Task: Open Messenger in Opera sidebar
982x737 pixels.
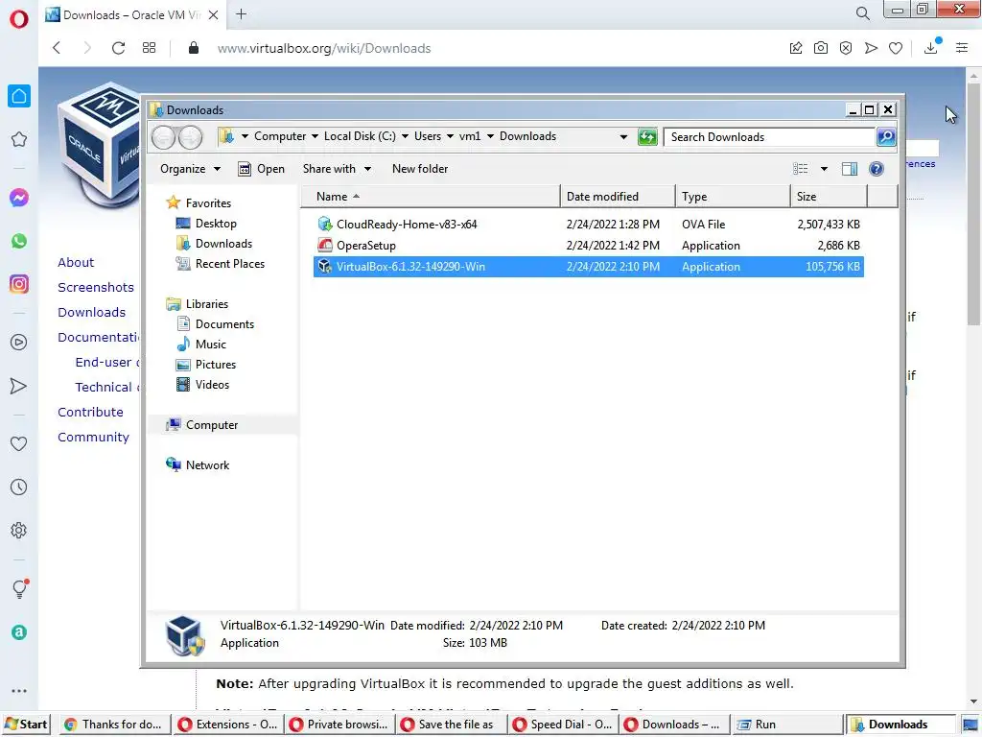Action: [x=19, y=198]
